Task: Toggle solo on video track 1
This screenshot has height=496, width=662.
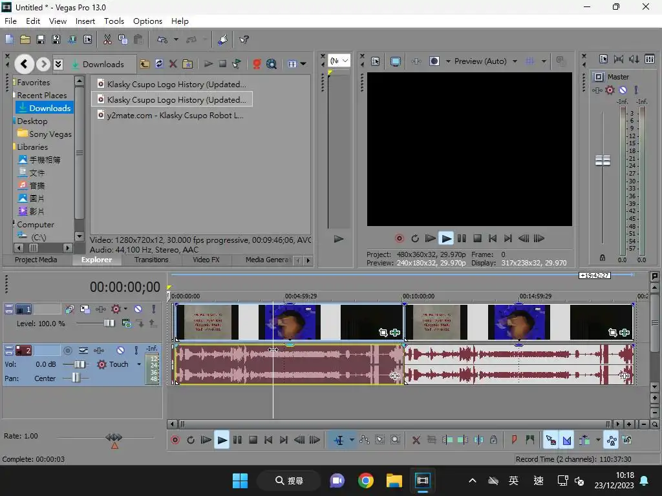Action: (x=153, y=309)
